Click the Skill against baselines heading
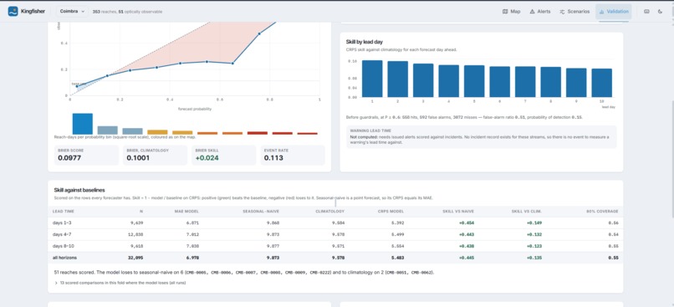Image resolution: width=674 pixels, height=307 pixels. coord(79,190)
